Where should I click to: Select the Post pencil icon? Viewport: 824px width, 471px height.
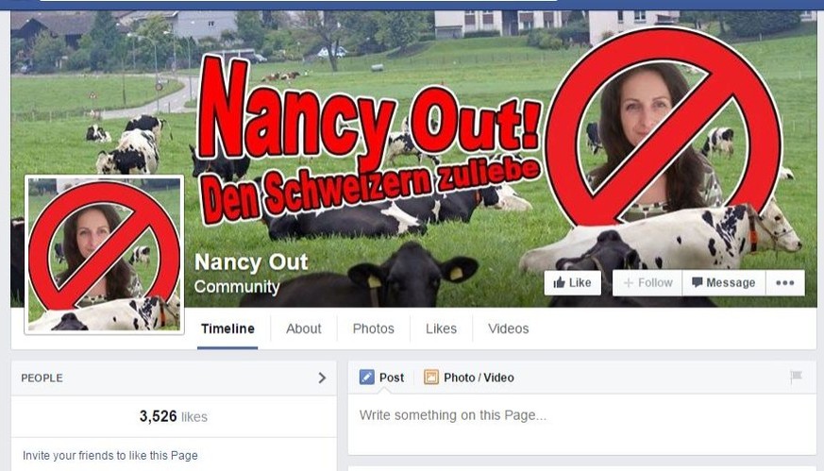(367, 378)
